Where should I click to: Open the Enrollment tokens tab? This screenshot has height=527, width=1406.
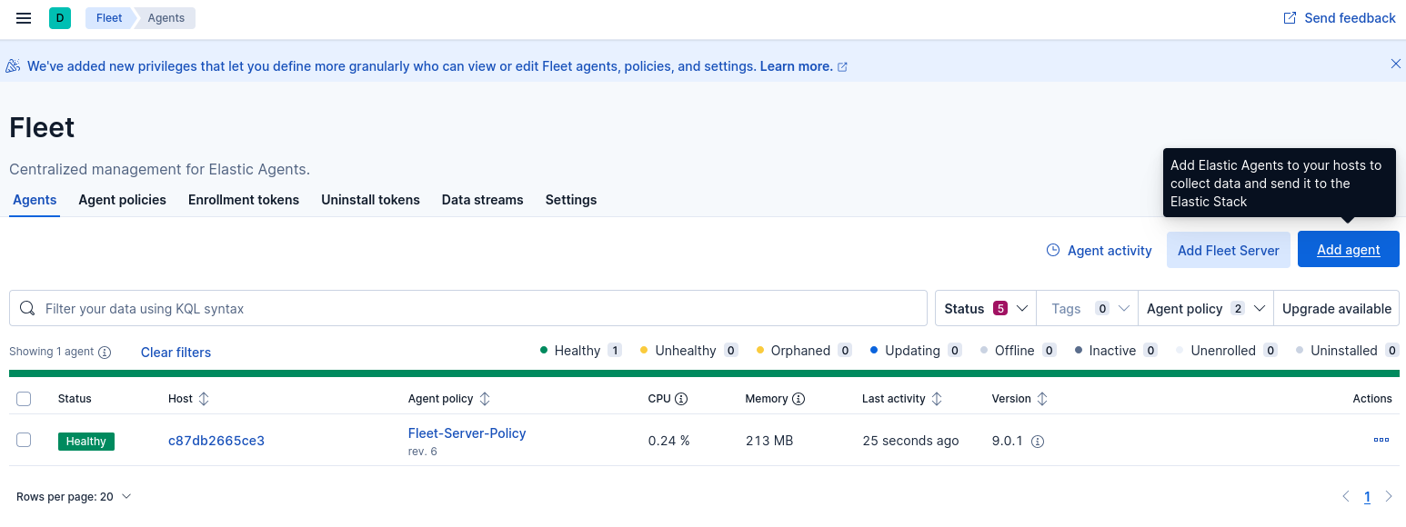click(244, 200)
